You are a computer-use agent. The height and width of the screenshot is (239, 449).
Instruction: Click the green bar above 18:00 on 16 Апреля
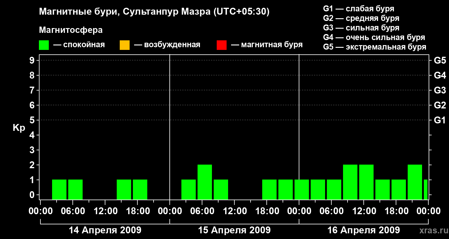tap(399, 189)
